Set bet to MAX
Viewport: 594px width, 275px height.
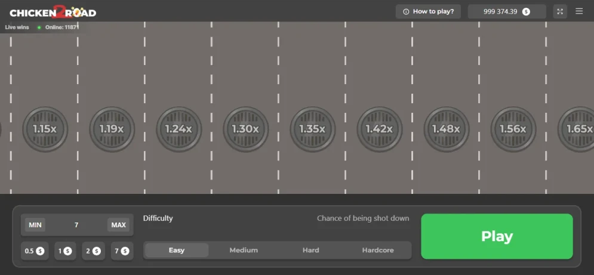pyautogui.click(x=118, y=225)
